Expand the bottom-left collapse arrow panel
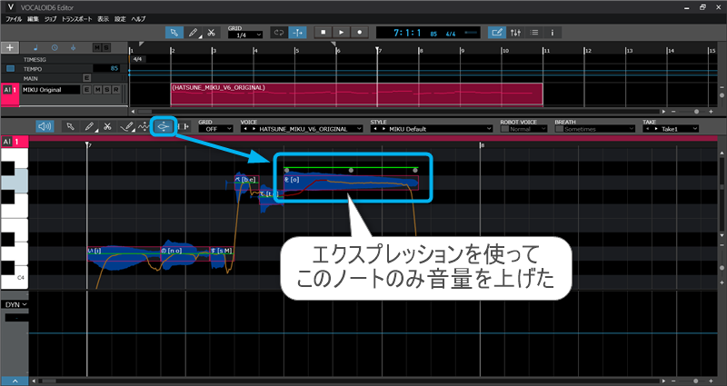727x386 pixels. 15,381
